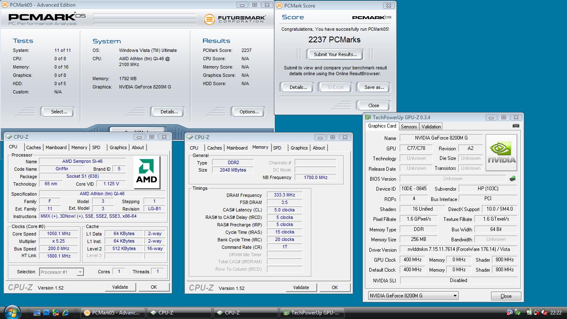Open Graphics tab in right CPU-Z window
This screenshot has height=319, width=567.
click(x=299, y=148)
